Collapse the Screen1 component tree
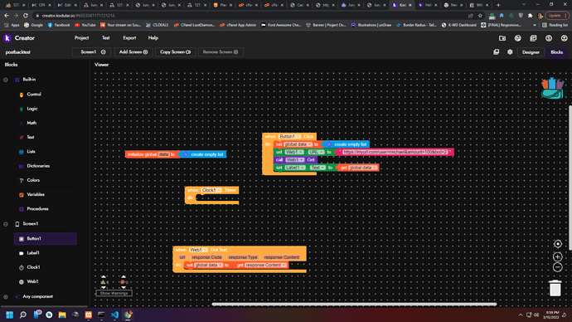 point(6,224)
